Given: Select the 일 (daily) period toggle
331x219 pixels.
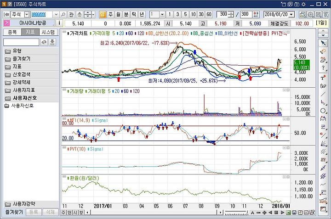Looking at the screenshot, I should click(x=103, y=14).
